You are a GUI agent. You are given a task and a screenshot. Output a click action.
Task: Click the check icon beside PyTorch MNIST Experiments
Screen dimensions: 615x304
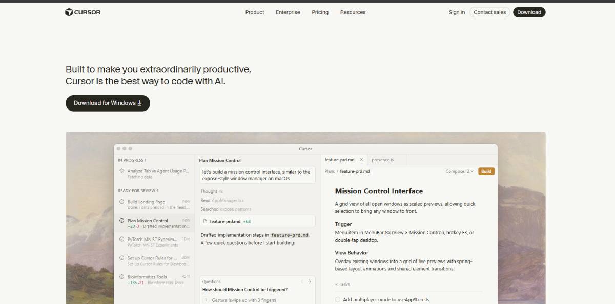pyautogui.click(x=121, y=239)
